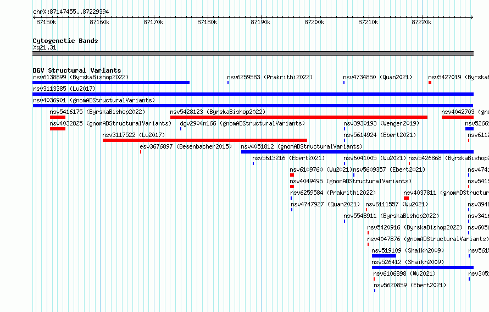Select the blue nsv6138899 variant bar
This screenshot has height=312, width=489.
pyautogui.click(x=111, y=83)
